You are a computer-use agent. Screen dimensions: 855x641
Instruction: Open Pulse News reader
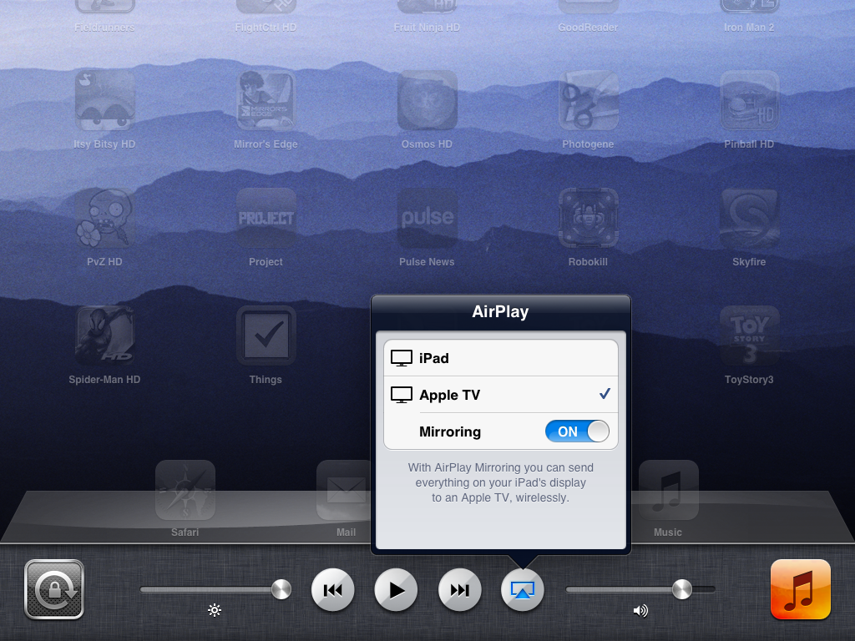(x=427, y=218)
